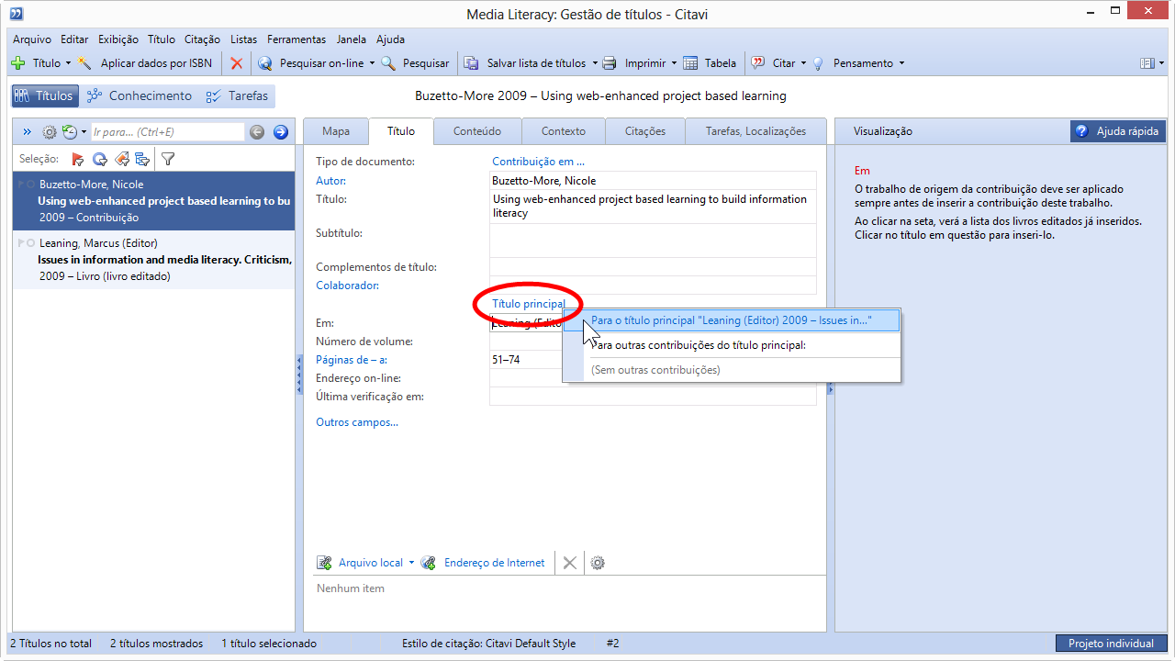Click the Outros campos link
The height and width of the screenshot is (661, 1175).
point(357,422)
